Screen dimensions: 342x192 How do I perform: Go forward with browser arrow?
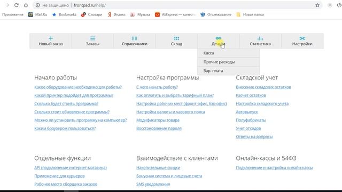(7, 5)
